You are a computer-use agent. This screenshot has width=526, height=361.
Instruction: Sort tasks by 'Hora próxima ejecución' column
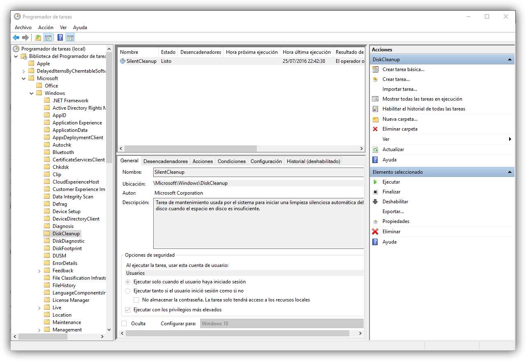coord(252,52)
